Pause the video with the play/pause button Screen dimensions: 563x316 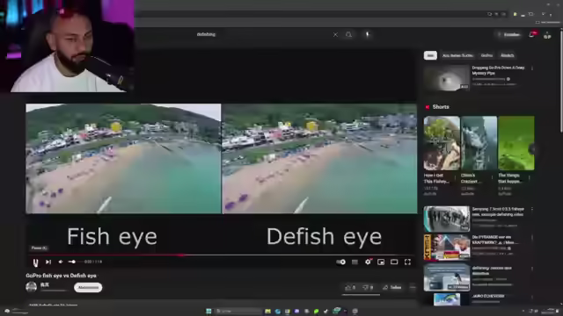35,262
